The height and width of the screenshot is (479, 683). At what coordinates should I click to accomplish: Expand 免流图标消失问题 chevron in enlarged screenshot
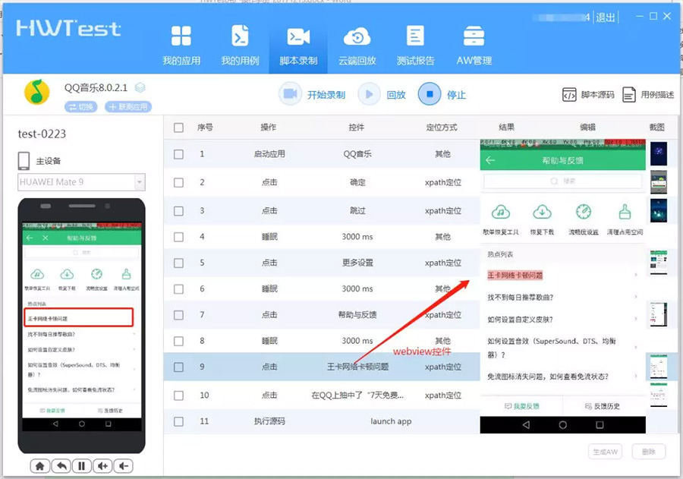[636, 376]
